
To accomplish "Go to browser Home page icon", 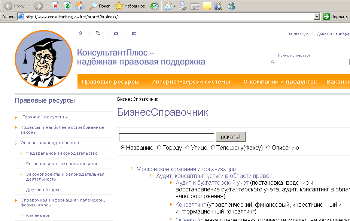I will [x=79, y=6].
